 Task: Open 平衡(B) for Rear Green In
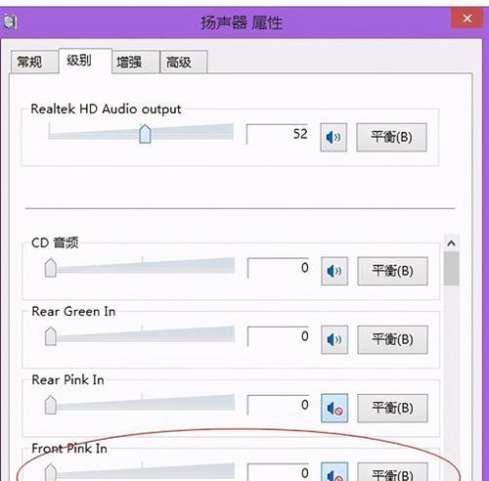[x=392, y=339]
